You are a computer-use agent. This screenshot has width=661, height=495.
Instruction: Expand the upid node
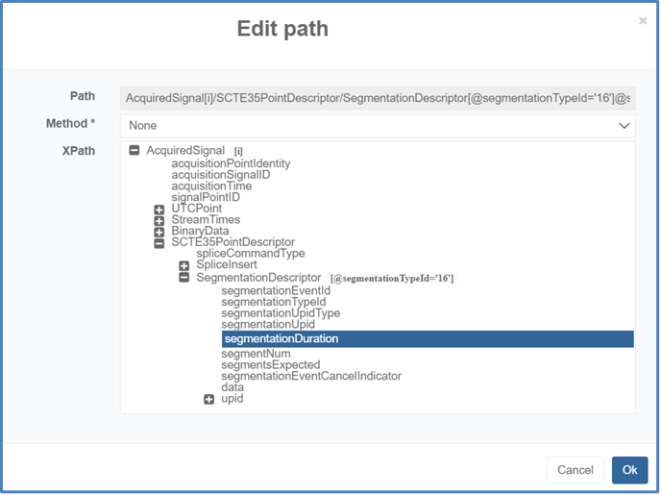click(209, 400)
